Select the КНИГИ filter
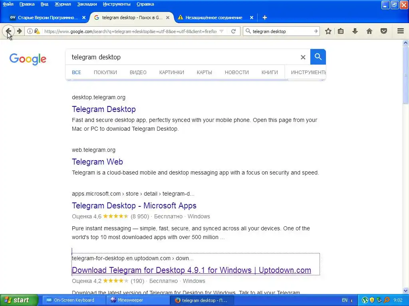This screenshot has height=306, width=409. [270, 73]
